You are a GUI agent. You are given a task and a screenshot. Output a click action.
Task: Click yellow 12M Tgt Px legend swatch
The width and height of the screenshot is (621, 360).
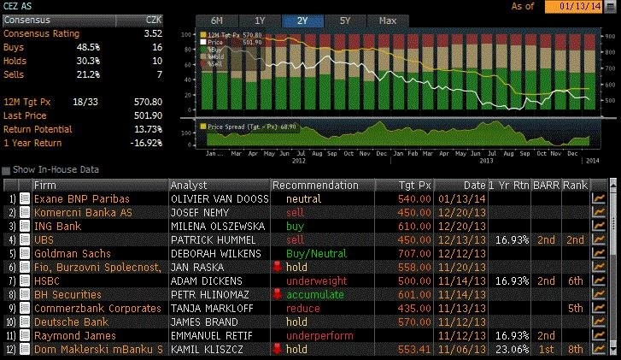coord(203,35)
